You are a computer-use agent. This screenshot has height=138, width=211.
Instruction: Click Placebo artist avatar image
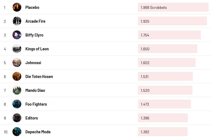pos(17,7)
